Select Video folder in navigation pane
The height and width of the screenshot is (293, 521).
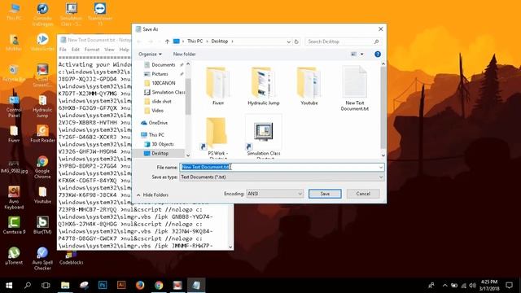[157, 111]
